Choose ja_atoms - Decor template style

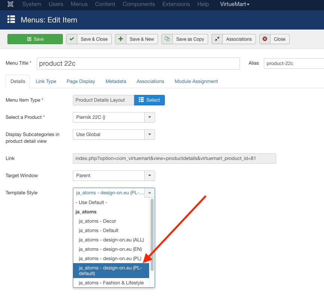coord(98,221)
